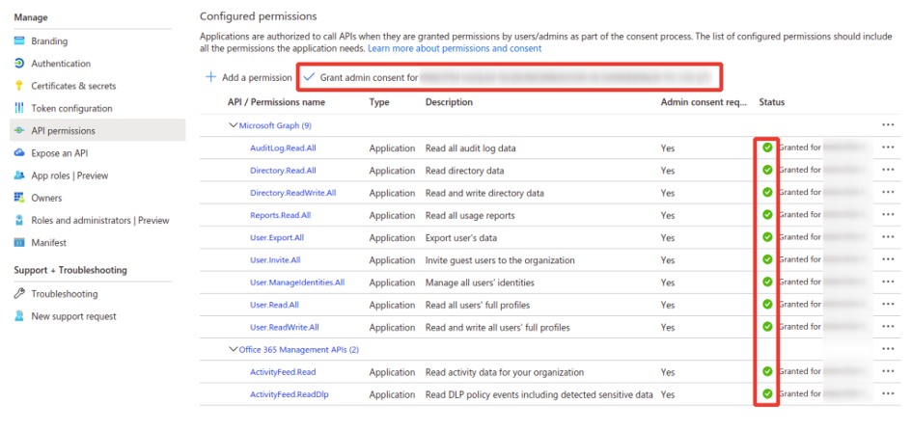912x431 pixels.
Task: Open the AuditLog.Read.All permission link
Action: tap(283, 148)
